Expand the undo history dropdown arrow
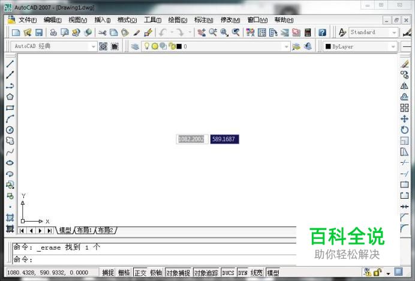415x281 pixels. [x=172, y=32]
